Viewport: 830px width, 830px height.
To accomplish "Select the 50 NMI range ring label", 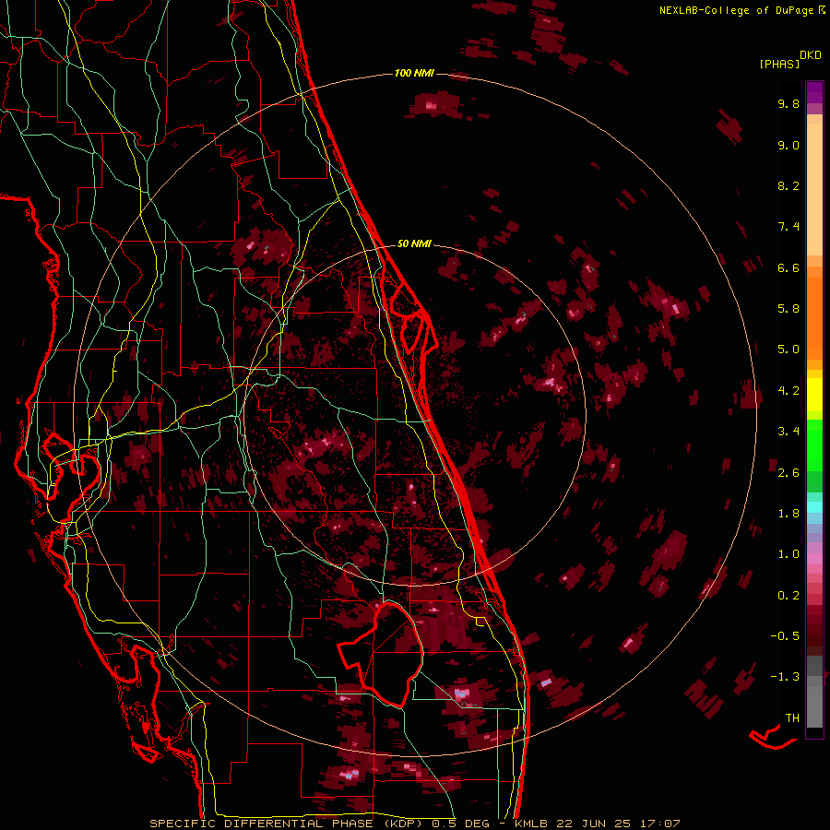I will [414, 243].
